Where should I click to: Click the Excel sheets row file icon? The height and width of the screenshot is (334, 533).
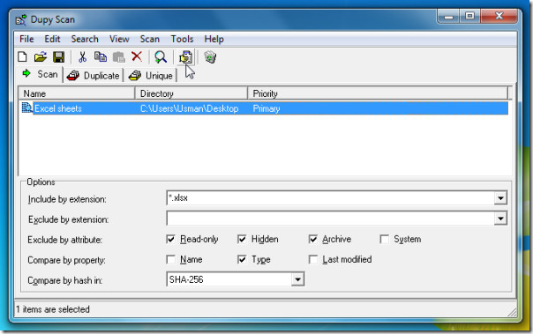[x=26, y=108]
